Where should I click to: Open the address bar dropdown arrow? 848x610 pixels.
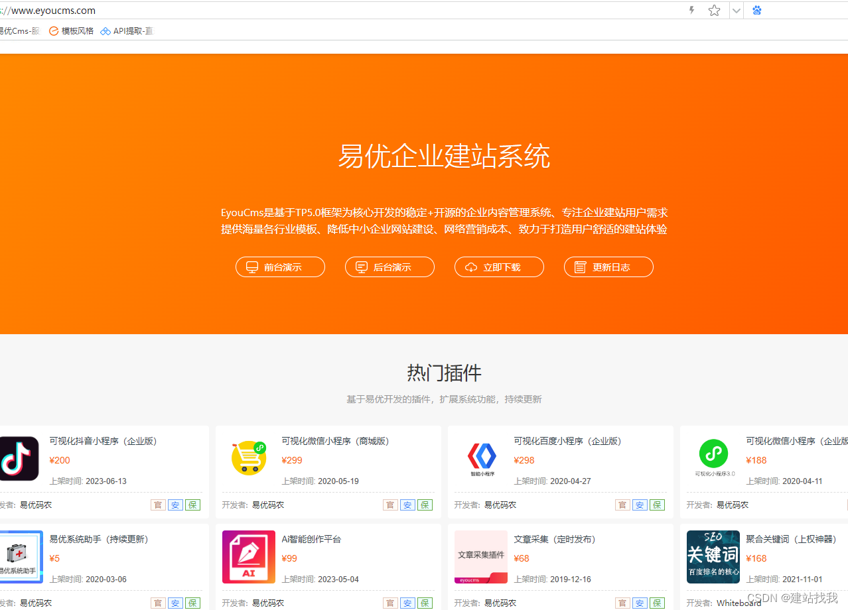click(735, 10)
